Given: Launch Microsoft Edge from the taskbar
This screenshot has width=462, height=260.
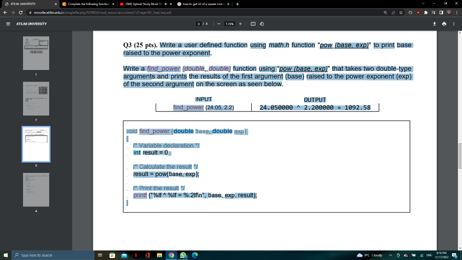Looking at the screenshot, I should point(194,255).
